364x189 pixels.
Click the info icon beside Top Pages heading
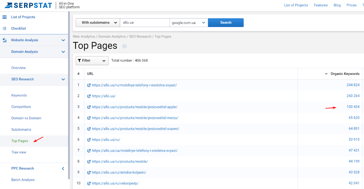click(x=124, y=46)
